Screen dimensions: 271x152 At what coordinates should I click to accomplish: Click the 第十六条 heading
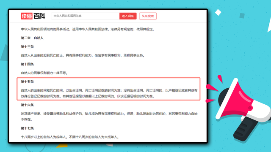pyautogui.click(x=27, y=105)
